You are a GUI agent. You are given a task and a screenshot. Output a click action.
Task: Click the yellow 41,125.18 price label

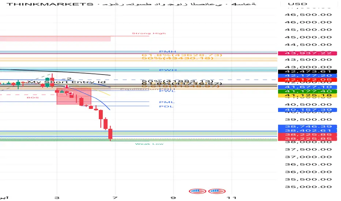pyautogui.click(x=307, y=95)
